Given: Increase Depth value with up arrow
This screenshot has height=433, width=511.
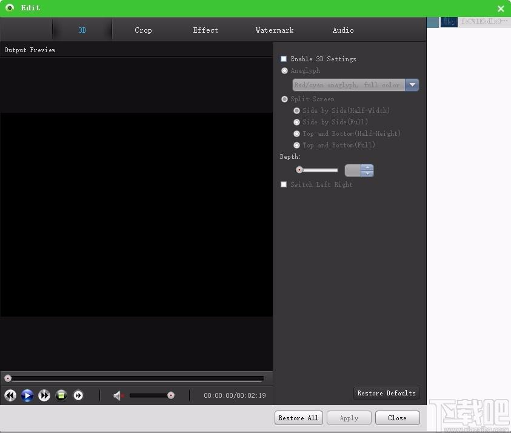Looking at the screenshot, I should point(367,167).
